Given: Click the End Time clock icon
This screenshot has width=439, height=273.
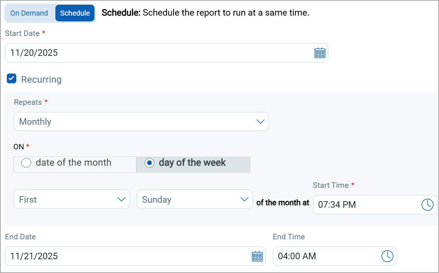Looking at the screenshot, I should (387, 256).
